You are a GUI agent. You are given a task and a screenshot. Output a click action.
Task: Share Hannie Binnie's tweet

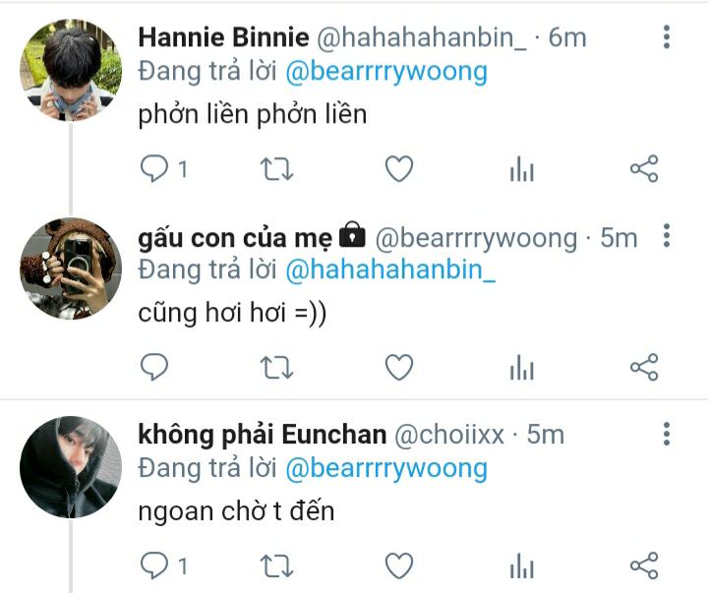644,169
